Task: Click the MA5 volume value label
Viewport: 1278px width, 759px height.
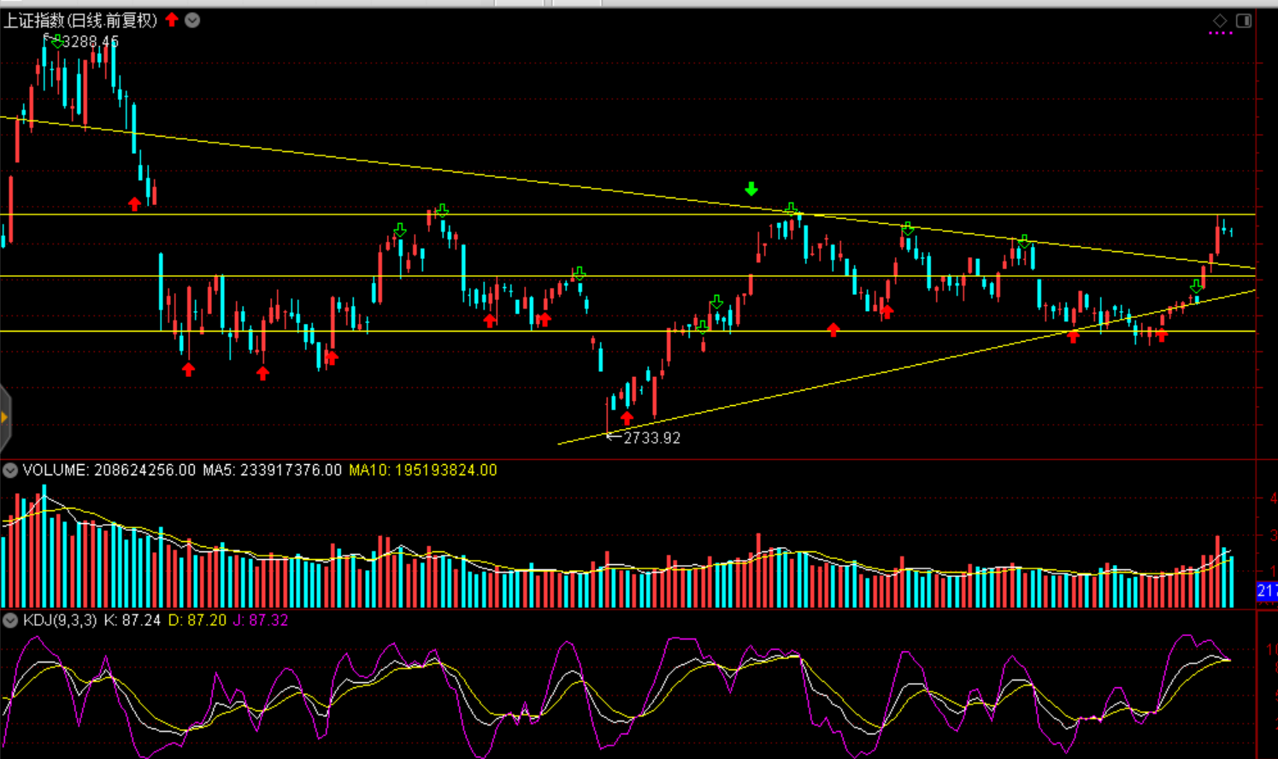Action: 272,470
